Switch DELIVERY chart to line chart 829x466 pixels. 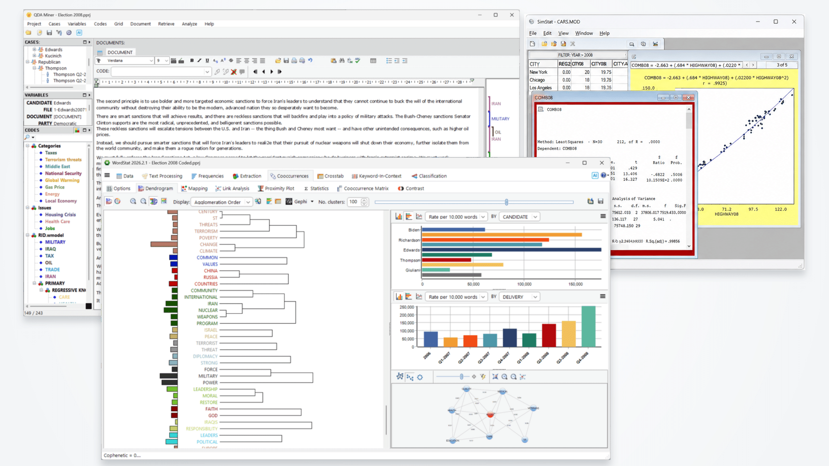[419, 297]
